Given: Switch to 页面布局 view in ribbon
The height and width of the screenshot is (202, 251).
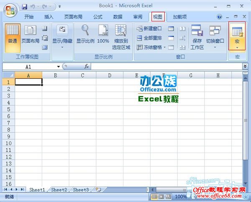Looking at the screenshot, I should coord(30,34).
